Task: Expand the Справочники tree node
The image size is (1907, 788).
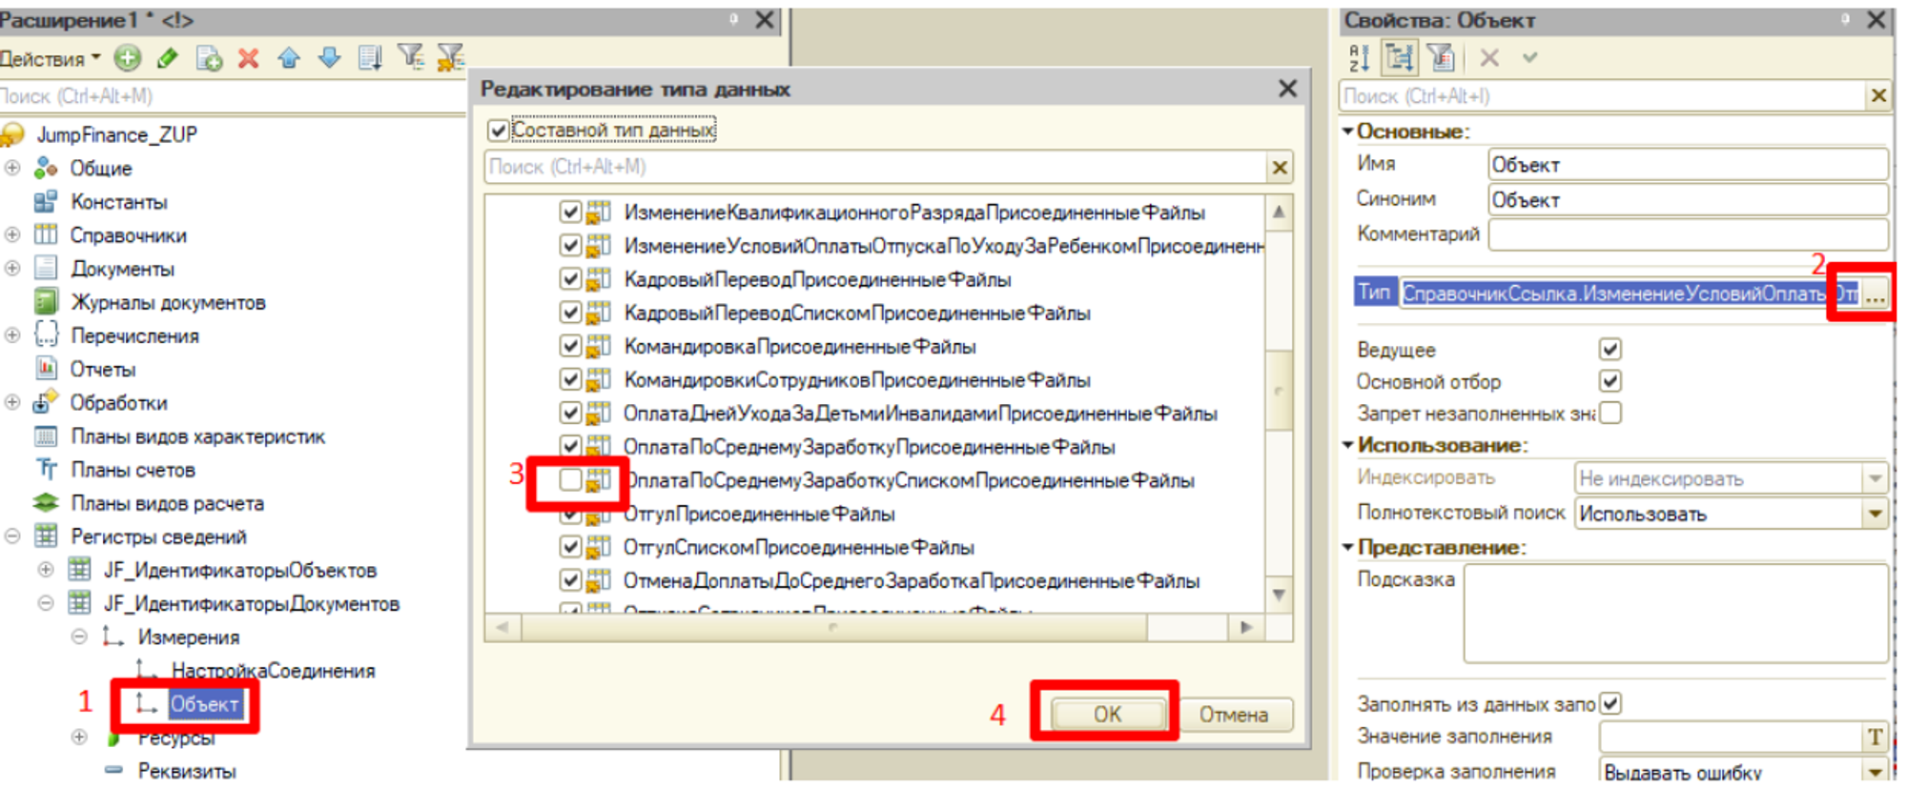Action: point(12,234)
